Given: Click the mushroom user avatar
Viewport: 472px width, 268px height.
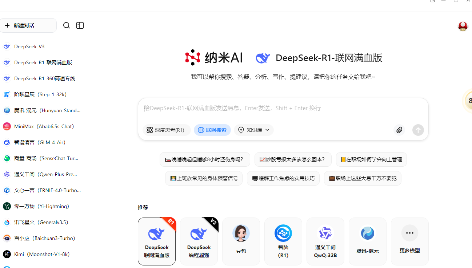Looking at the screenshot, I should pos(463,26).
